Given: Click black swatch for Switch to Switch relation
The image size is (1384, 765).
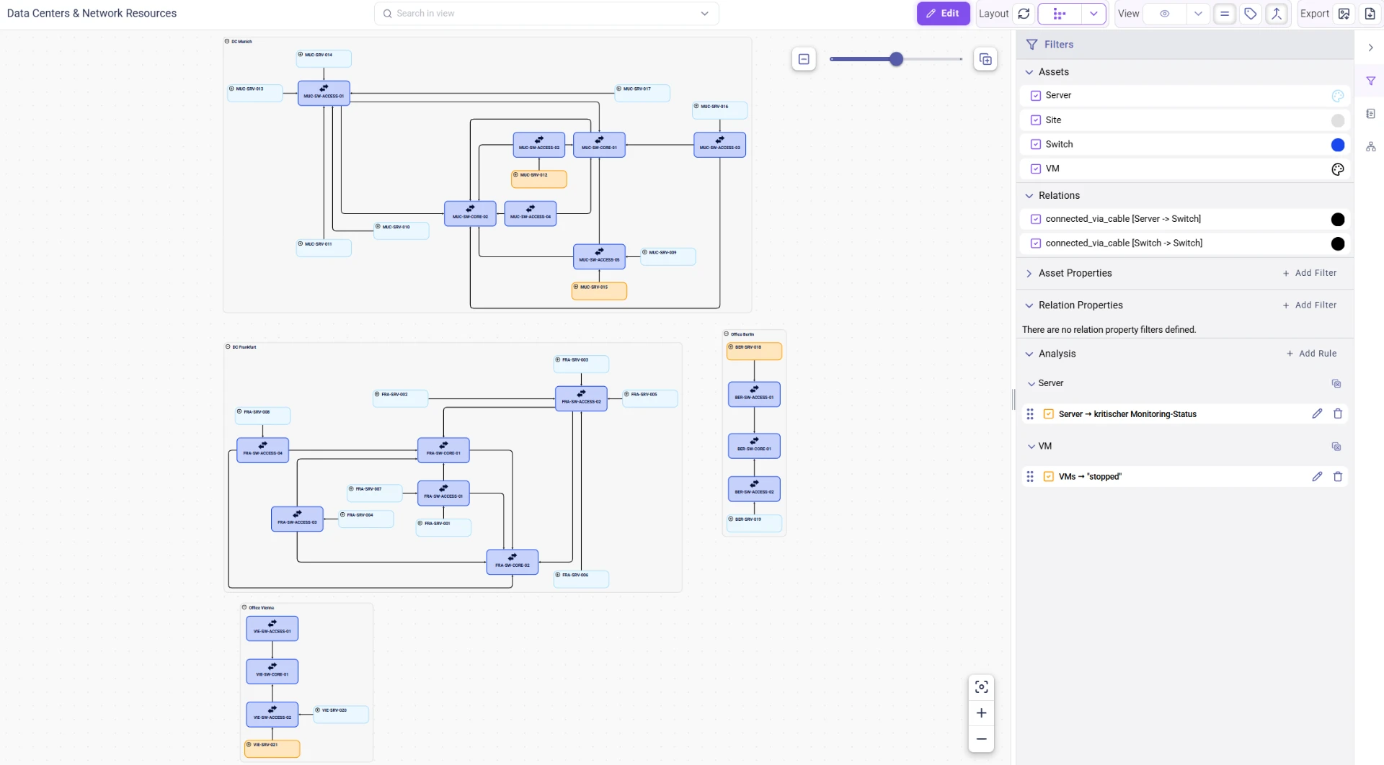Looking at the screenshot, I should (x=1338, y=244).
